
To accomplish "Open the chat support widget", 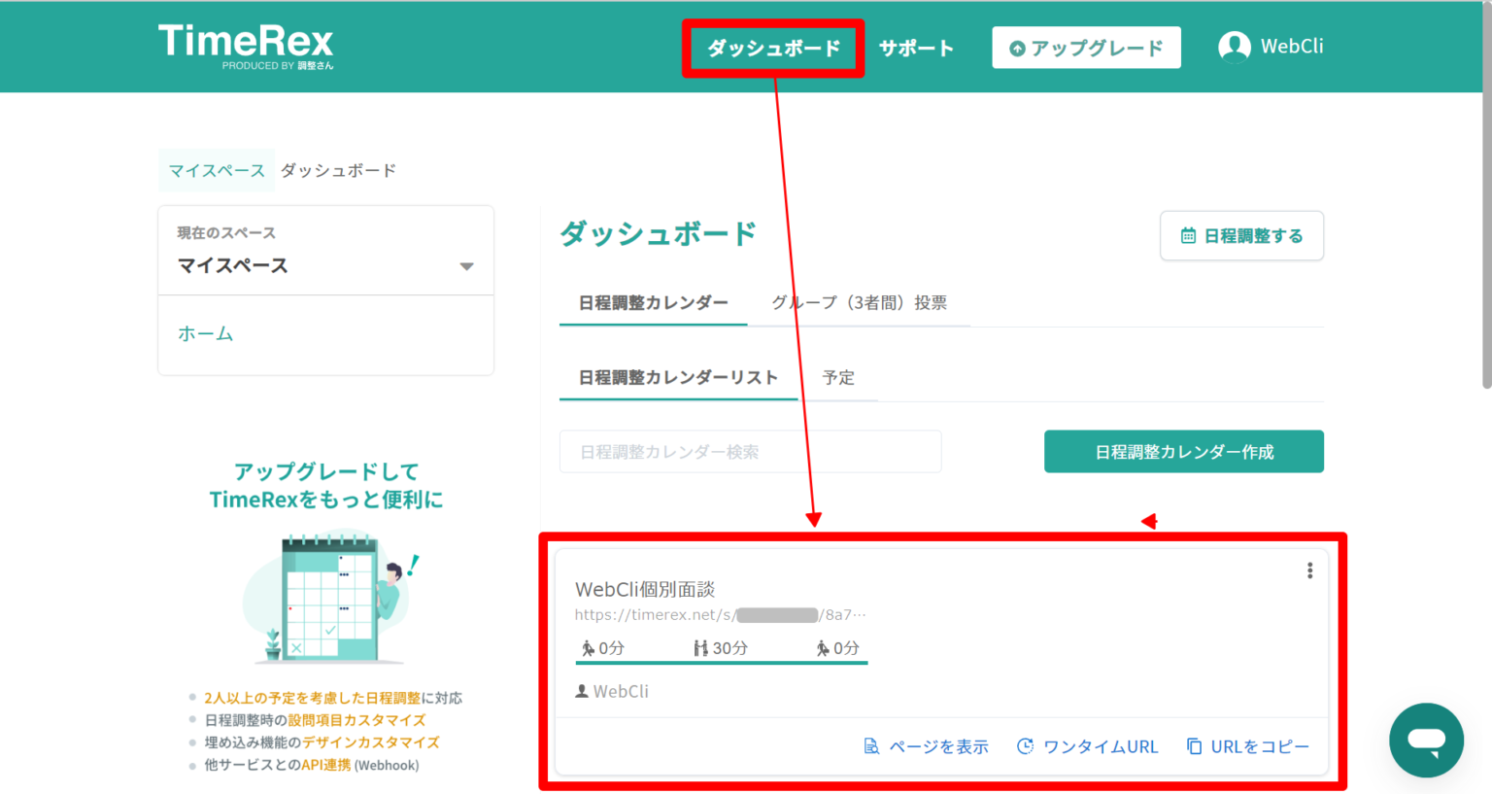I will (x=1426, y=740).
